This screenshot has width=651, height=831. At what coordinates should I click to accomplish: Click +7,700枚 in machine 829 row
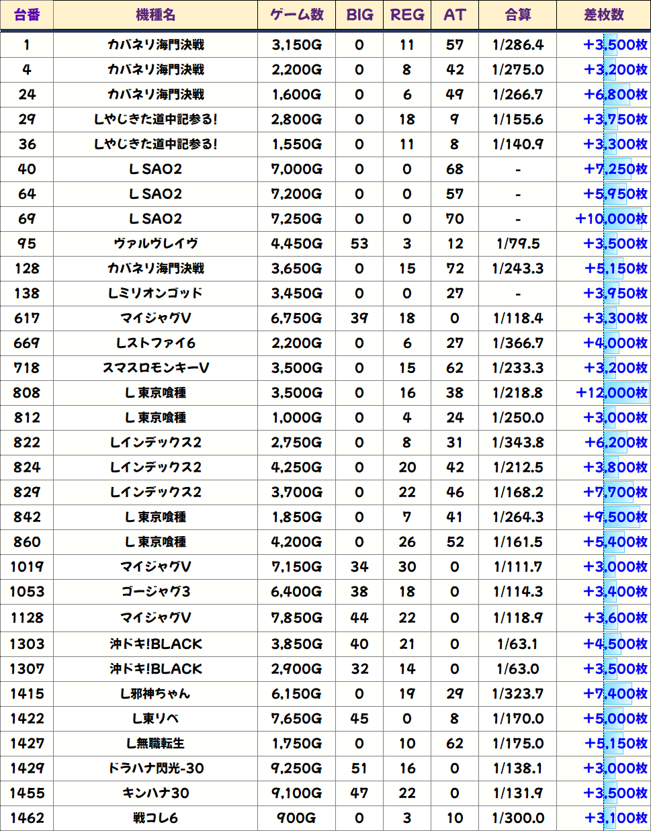pos(615,492)
